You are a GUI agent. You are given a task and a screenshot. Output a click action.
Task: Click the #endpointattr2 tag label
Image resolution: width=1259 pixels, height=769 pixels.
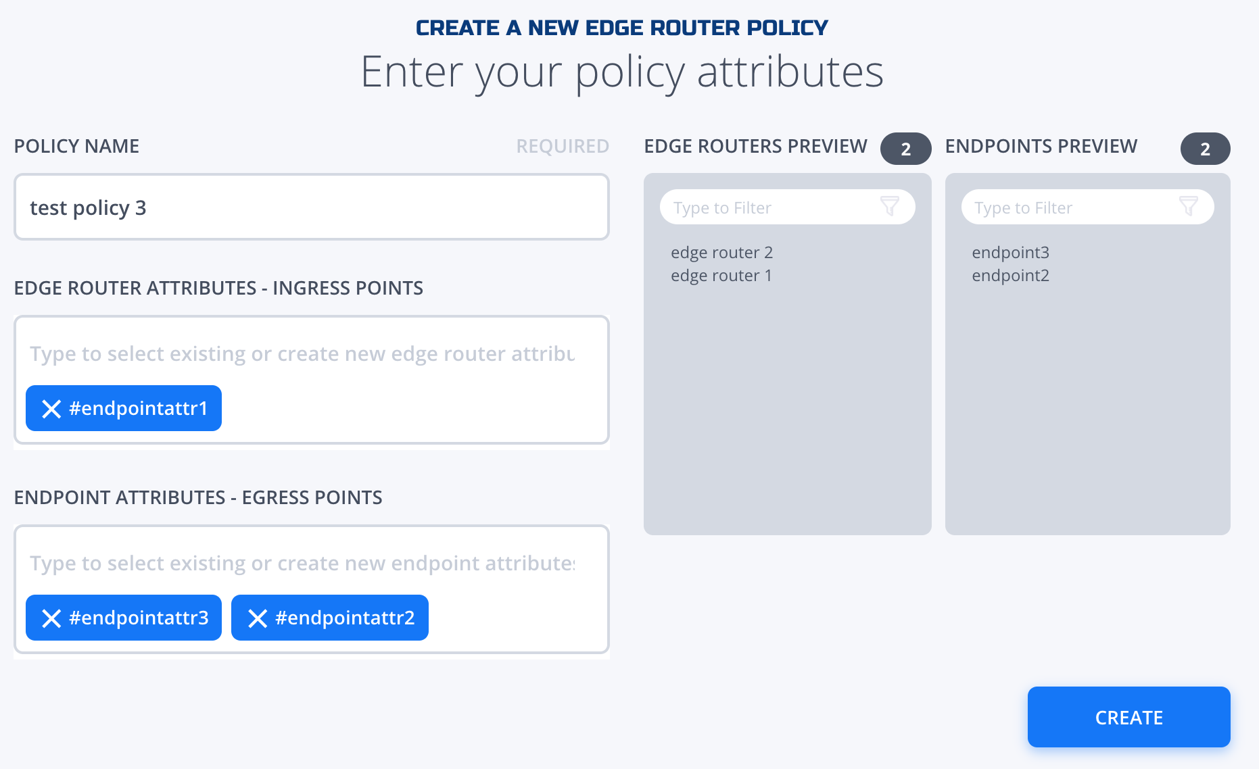pos(345,618)
